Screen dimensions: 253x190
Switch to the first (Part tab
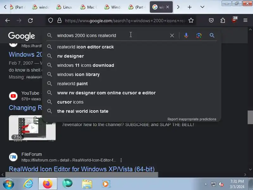18,7
